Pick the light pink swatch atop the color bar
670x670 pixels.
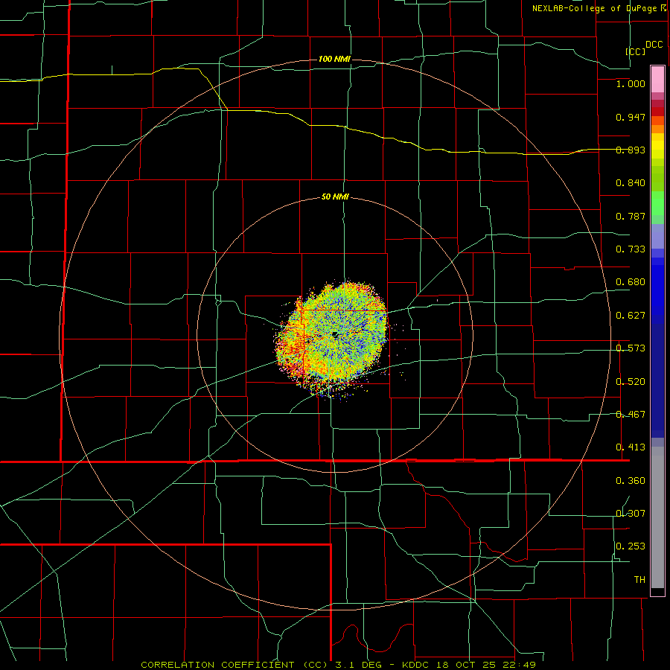tap(657, 80)
